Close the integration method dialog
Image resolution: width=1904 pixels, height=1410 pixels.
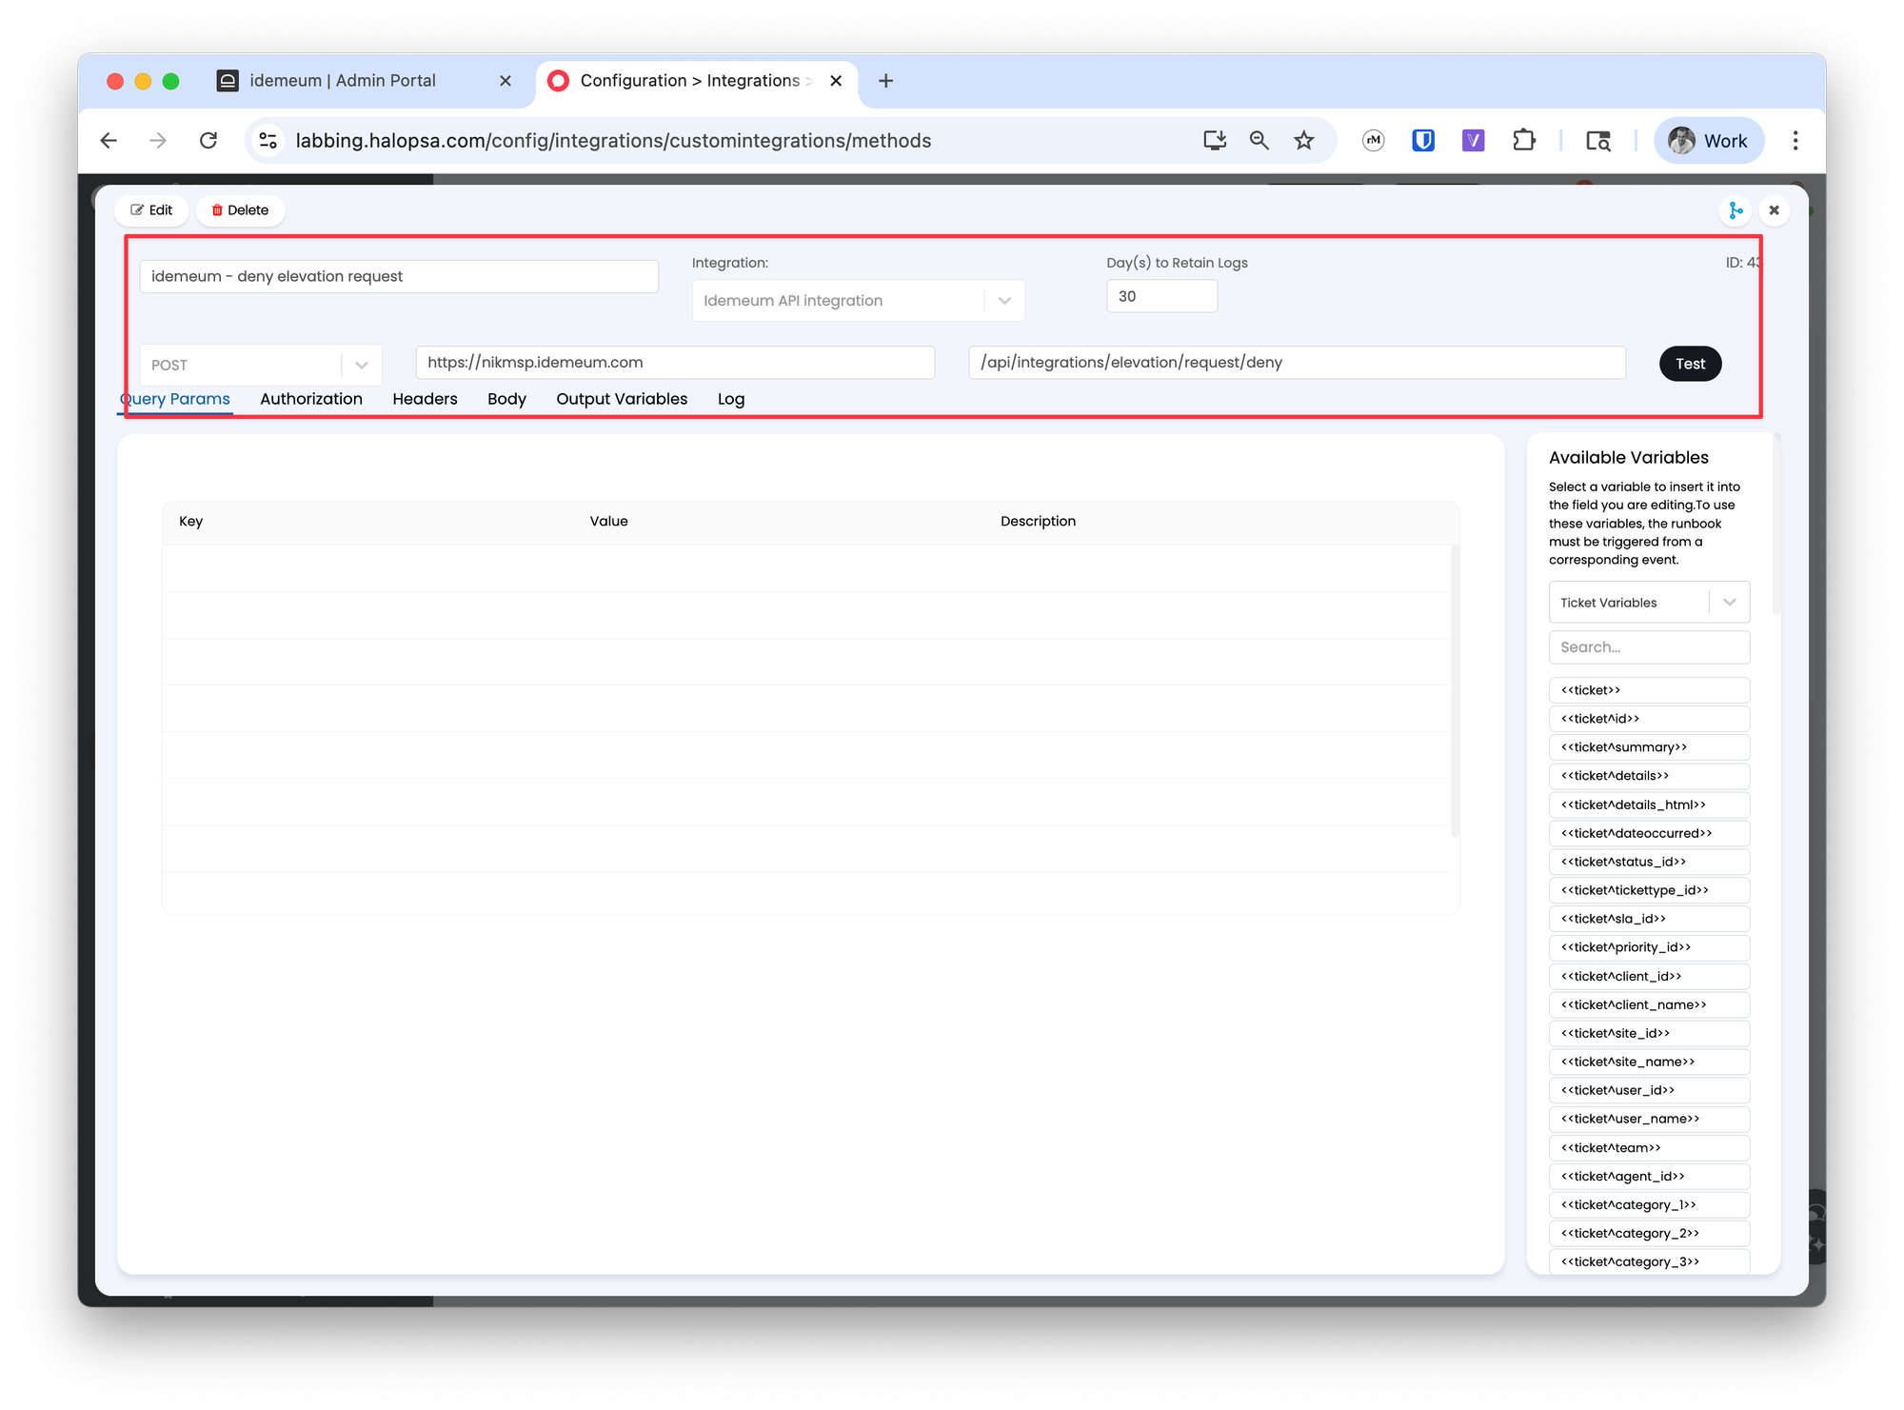point(1774,210)
